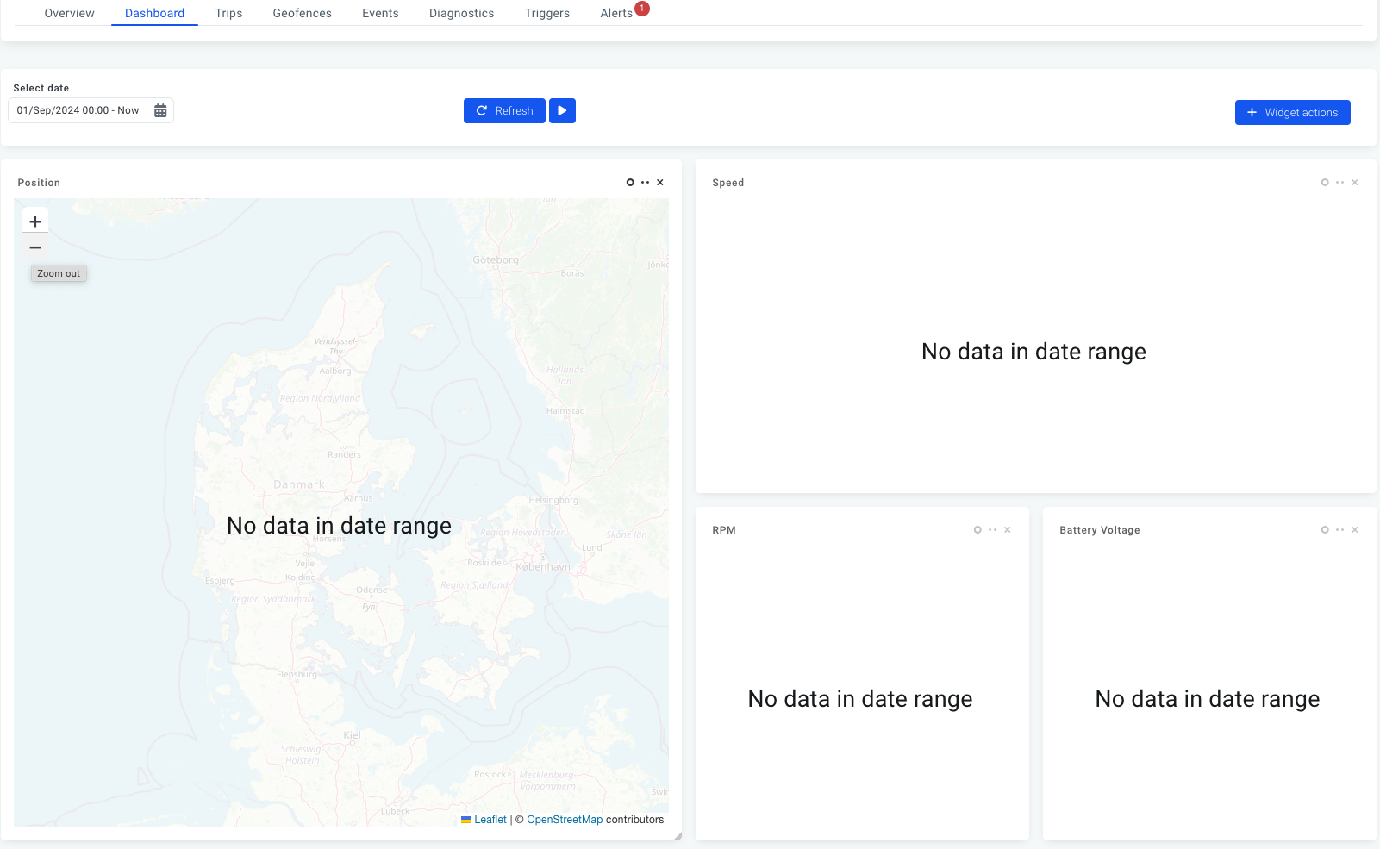Open the Overview tab
Screen dimensions: 1380x849
tap(69, 13)
